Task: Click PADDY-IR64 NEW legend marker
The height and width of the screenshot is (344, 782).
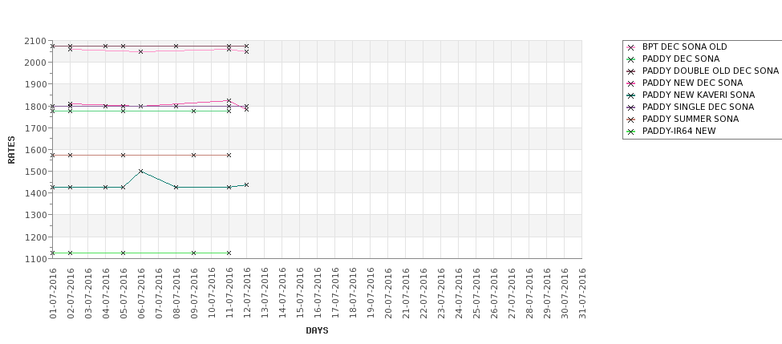Action: 631,132
